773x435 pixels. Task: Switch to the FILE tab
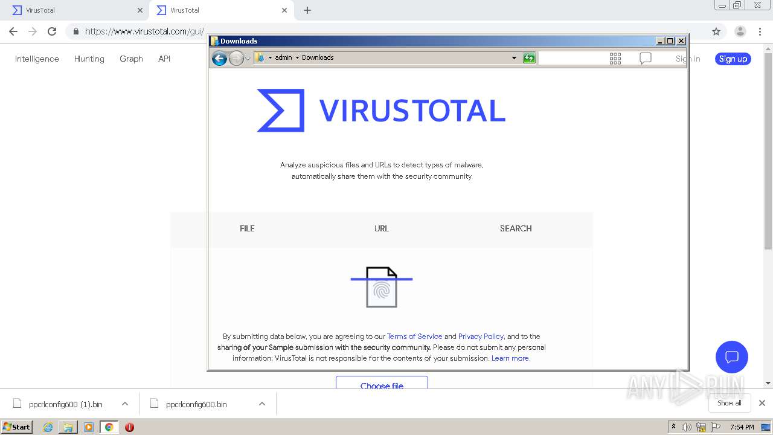(x=247, y=228)
